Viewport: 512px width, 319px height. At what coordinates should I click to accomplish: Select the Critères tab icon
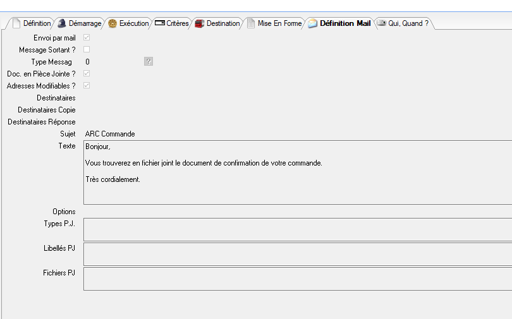[160, 23]
